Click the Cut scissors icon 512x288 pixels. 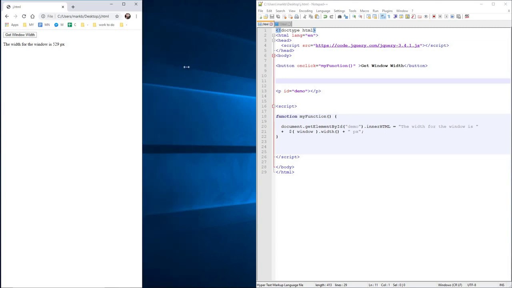[x=304, y=16]
